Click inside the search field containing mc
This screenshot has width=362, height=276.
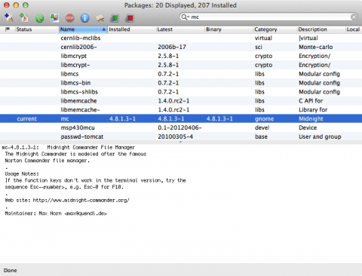(270, 17)
